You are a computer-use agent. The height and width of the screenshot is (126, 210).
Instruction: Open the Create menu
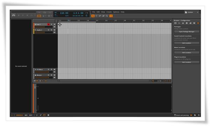109,12
